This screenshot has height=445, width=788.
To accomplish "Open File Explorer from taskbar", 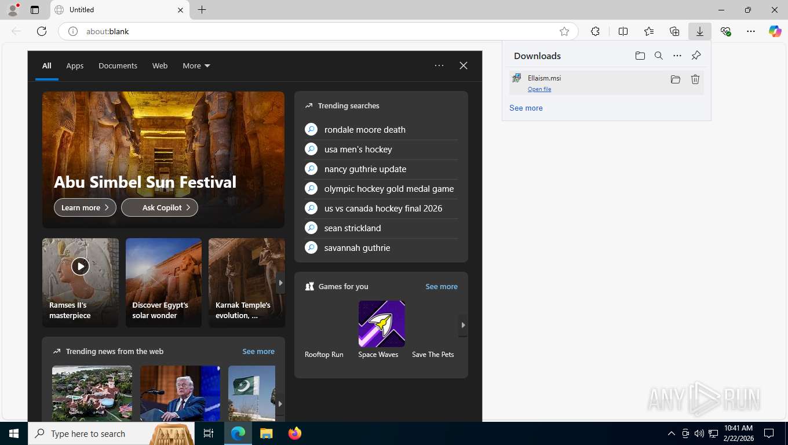I will 266,433.
